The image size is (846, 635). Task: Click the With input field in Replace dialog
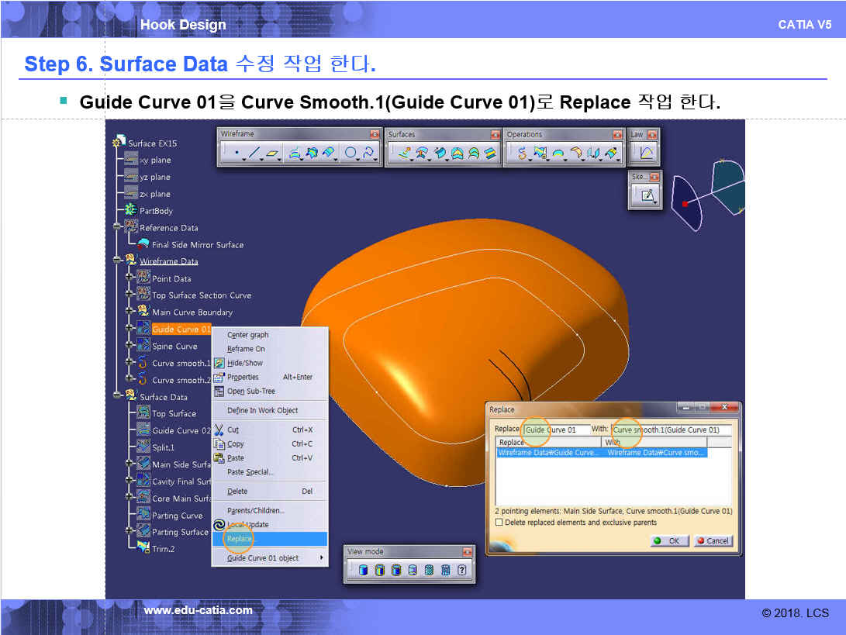coord(670,430)
